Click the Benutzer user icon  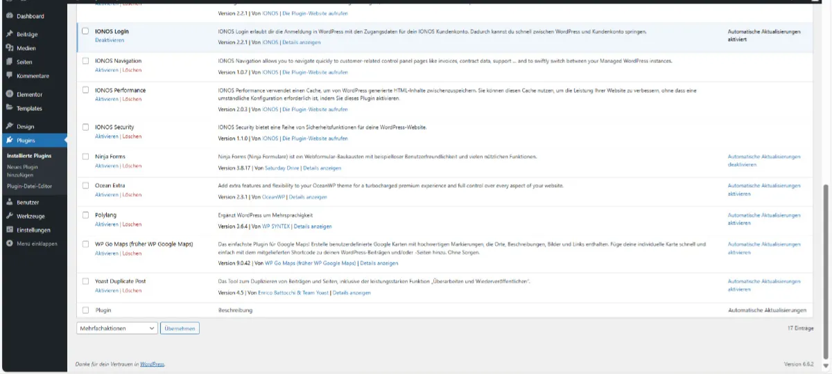[9, 202]
